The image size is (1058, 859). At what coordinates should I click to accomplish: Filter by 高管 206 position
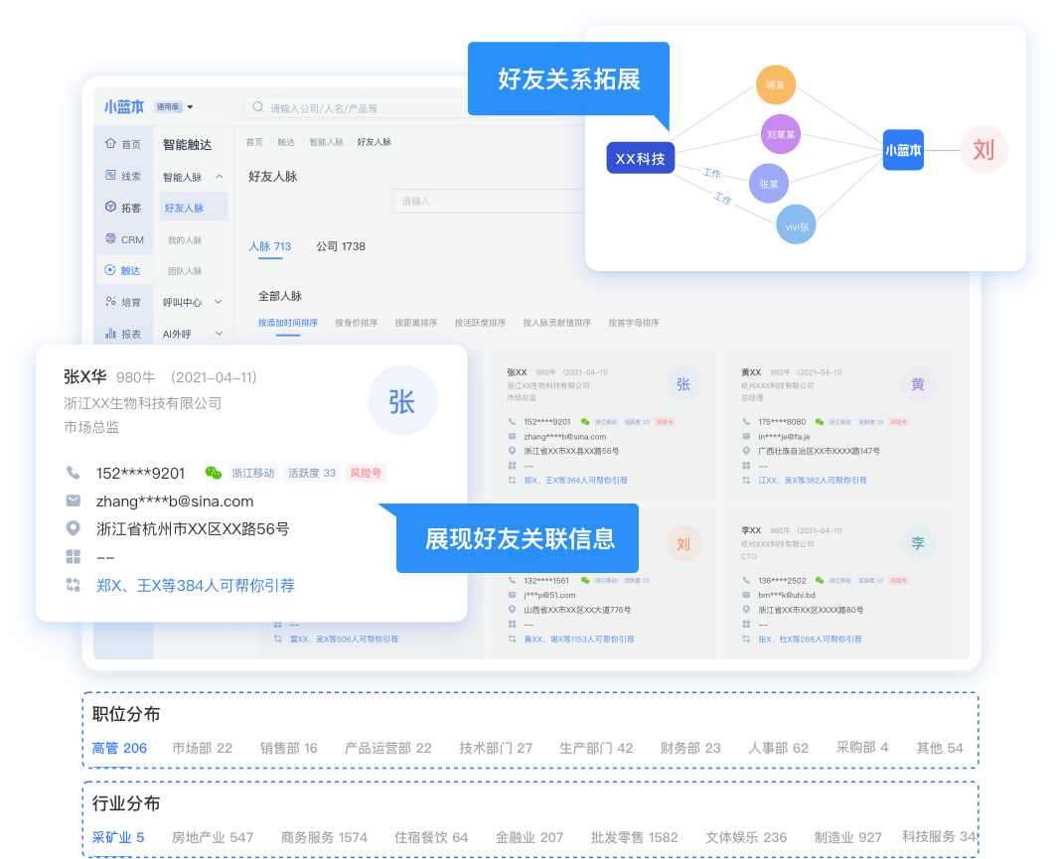[x=119, y=748]
